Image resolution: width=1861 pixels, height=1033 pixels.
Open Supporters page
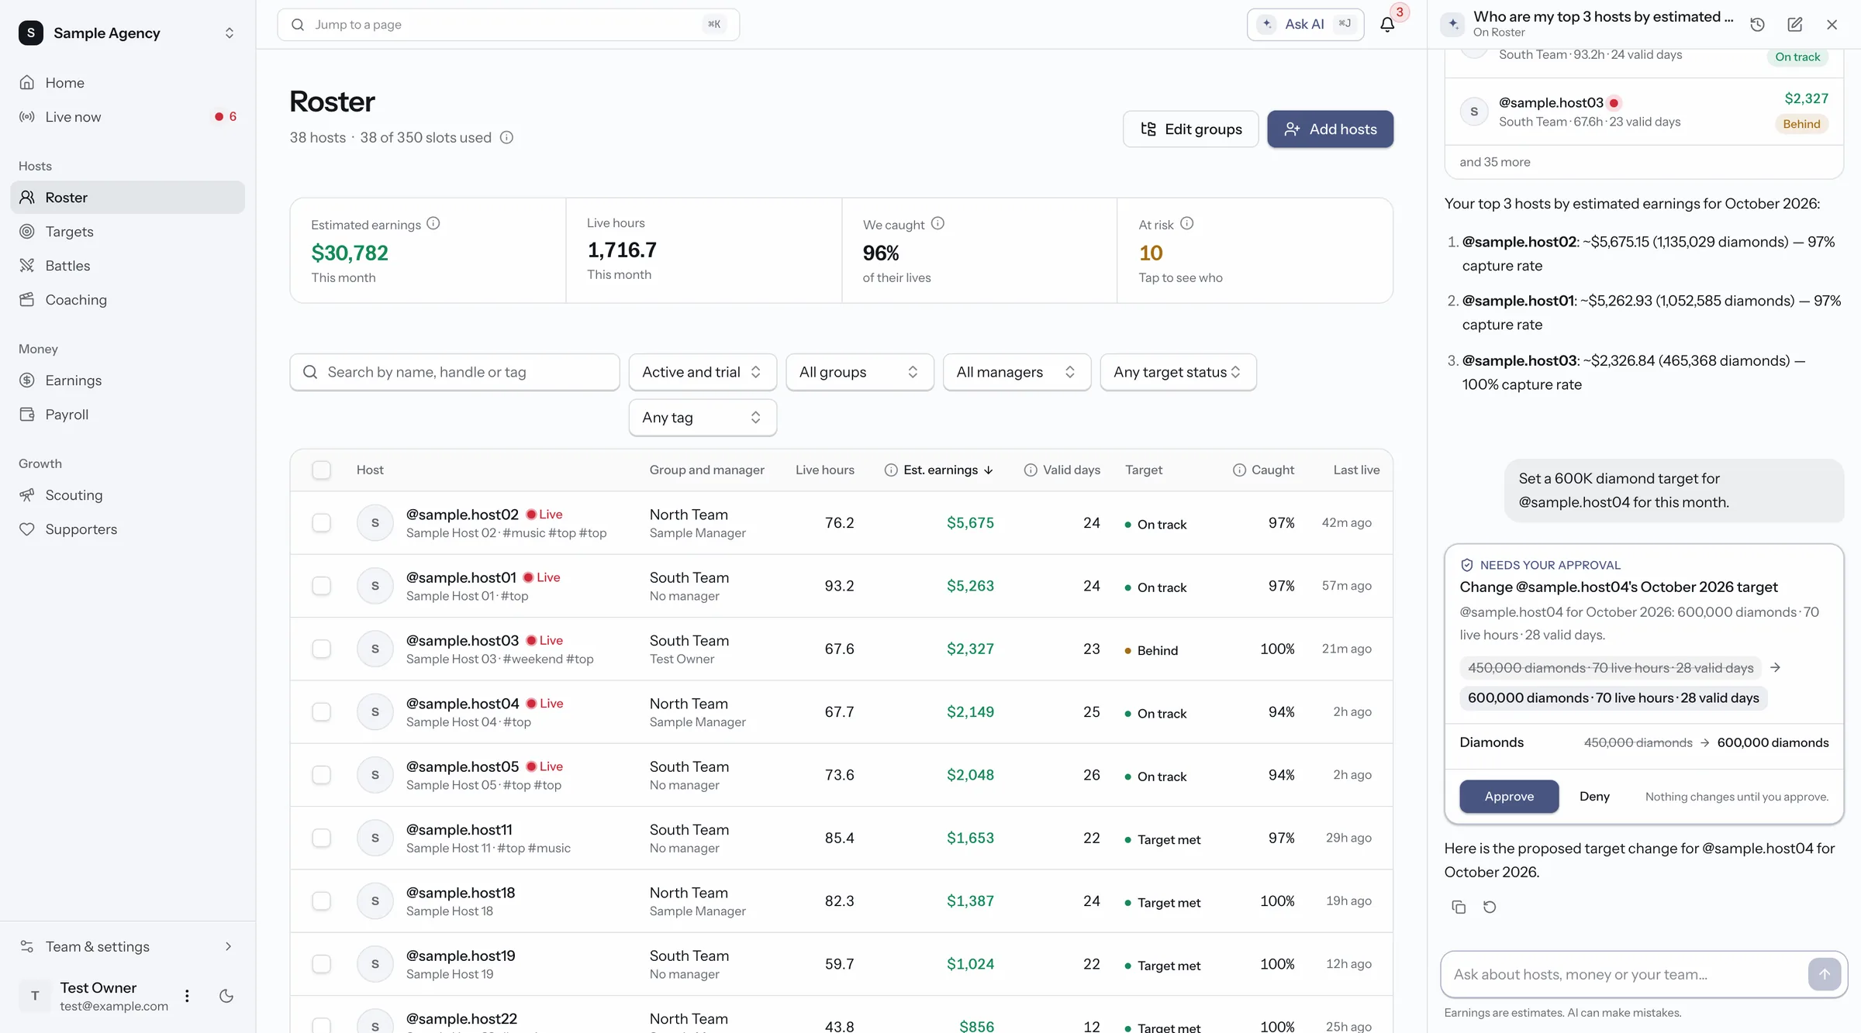click(127, 529)
